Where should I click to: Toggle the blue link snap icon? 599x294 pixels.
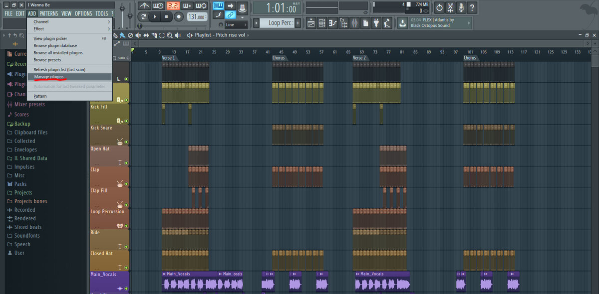pos(231,15)
